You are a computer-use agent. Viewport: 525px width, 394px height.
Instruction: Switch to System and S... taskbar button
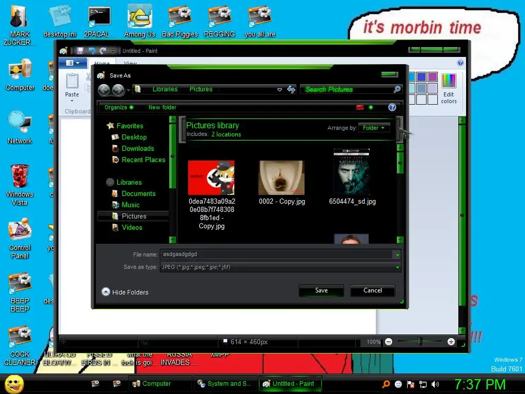[x=225, y=384]
